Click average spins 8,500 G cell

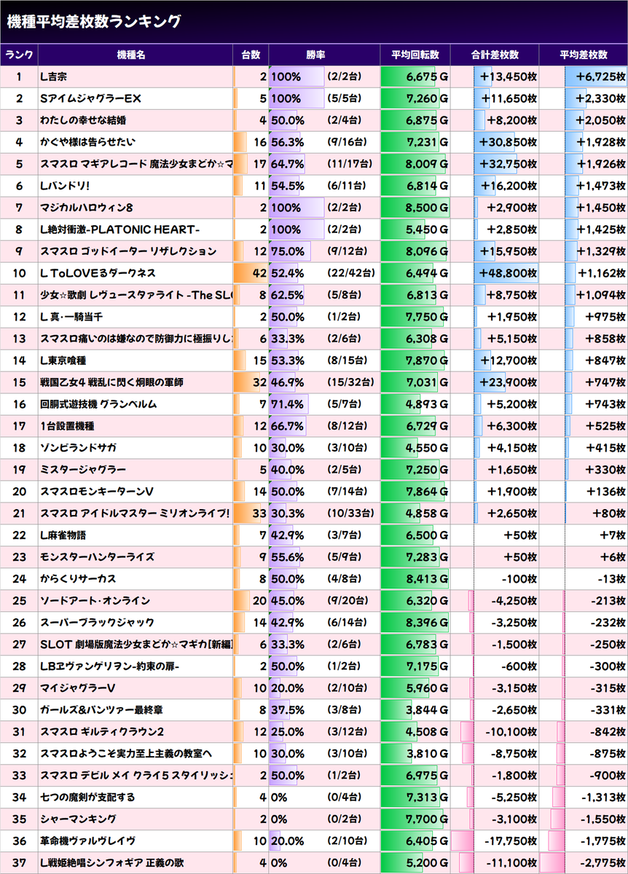pos(415,208)
